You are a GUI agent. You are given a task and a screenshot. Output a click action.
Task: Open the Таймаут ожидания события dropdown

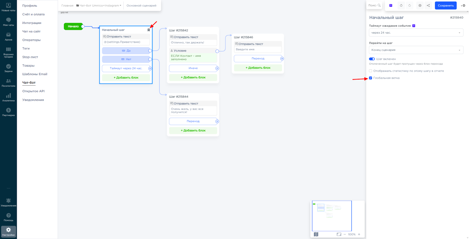click(x=416, y=33)
